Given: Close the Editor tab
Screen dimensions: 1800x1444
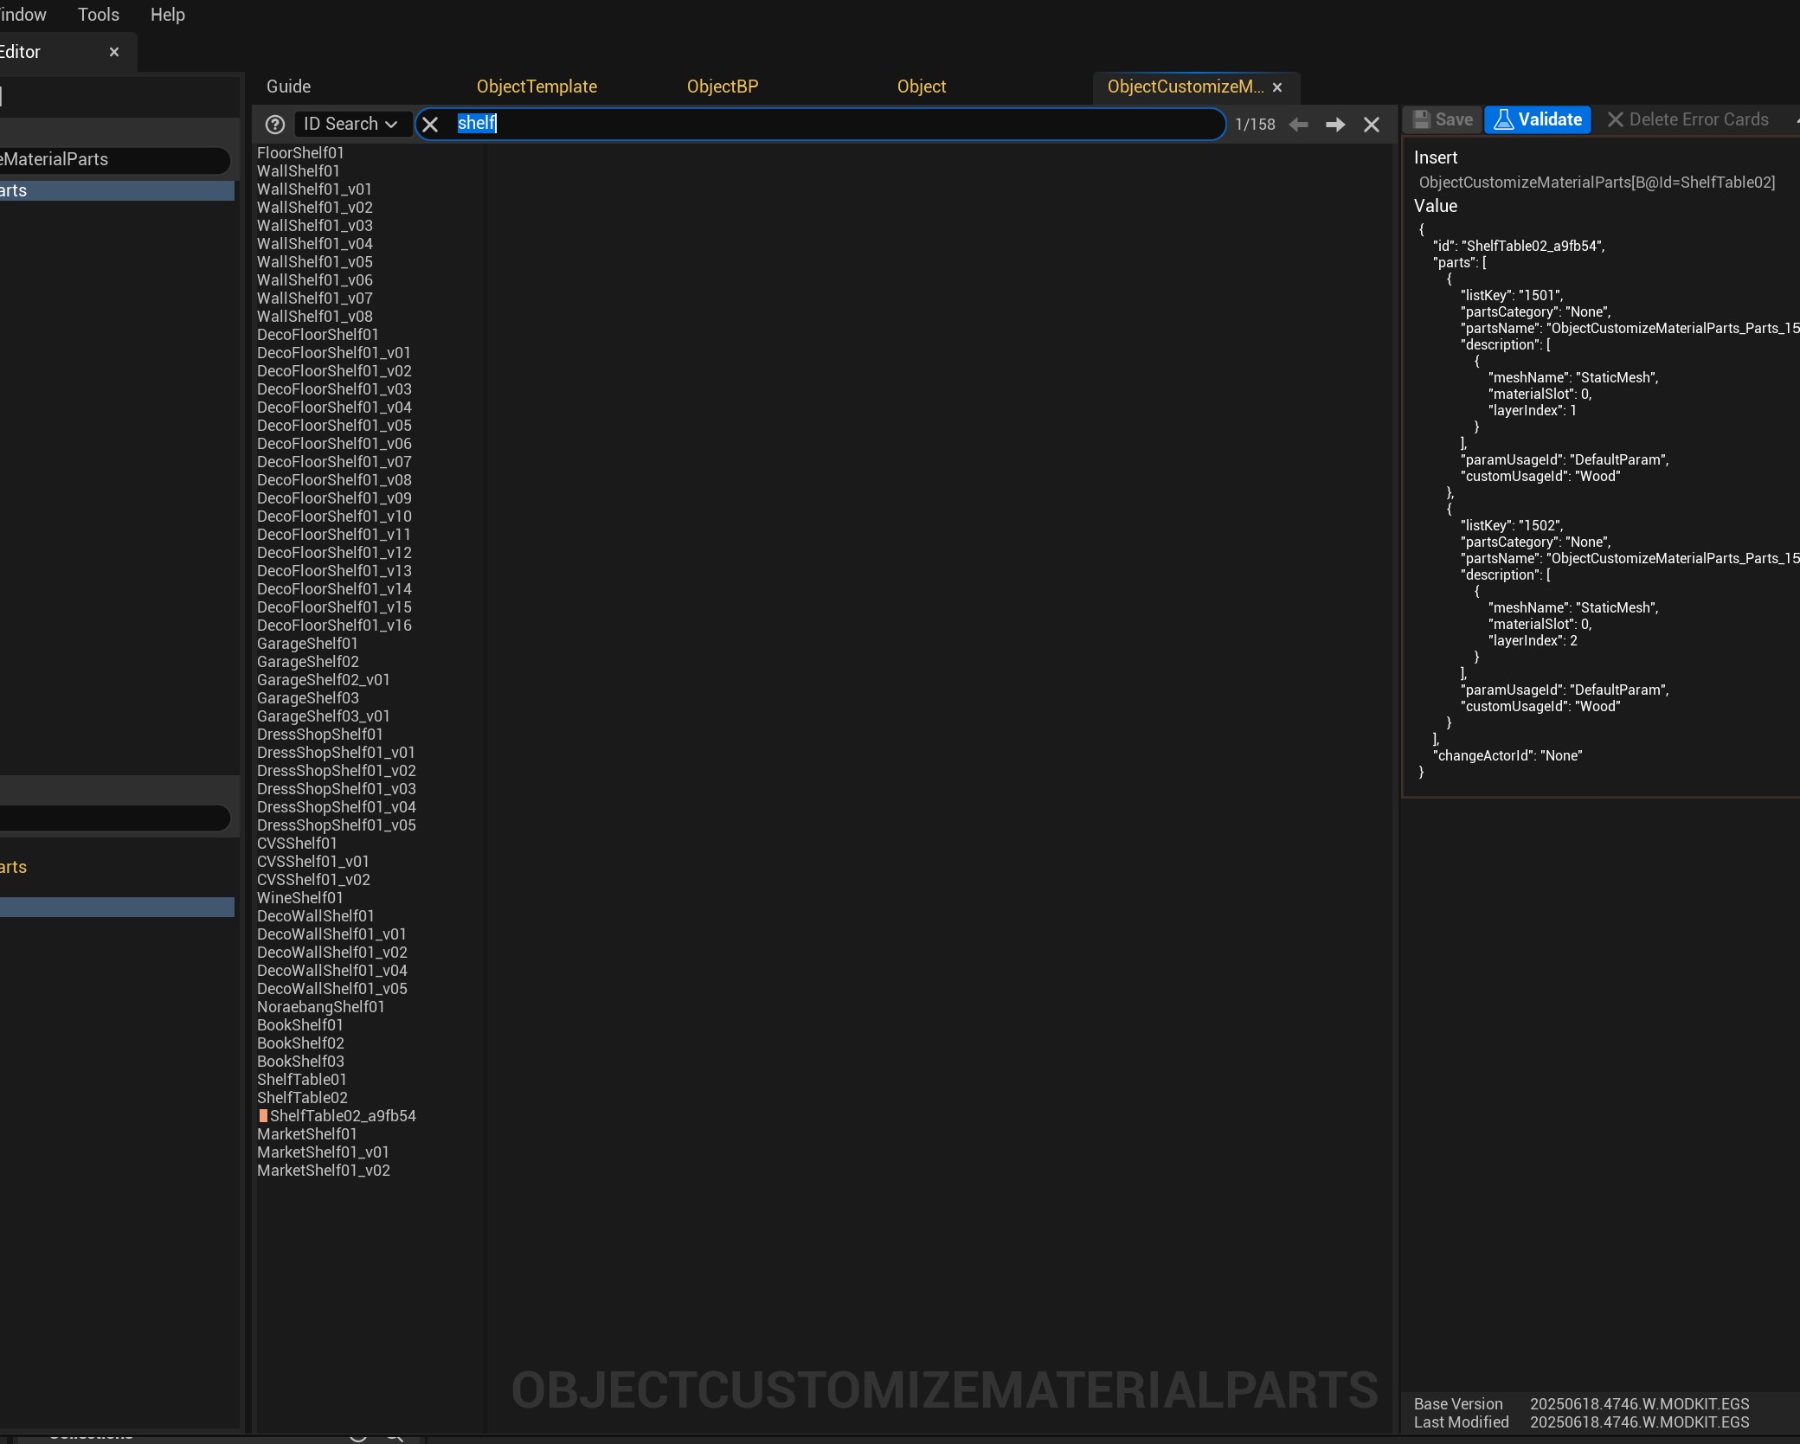Looking at the screenshot, I should (x=114, y=52).
